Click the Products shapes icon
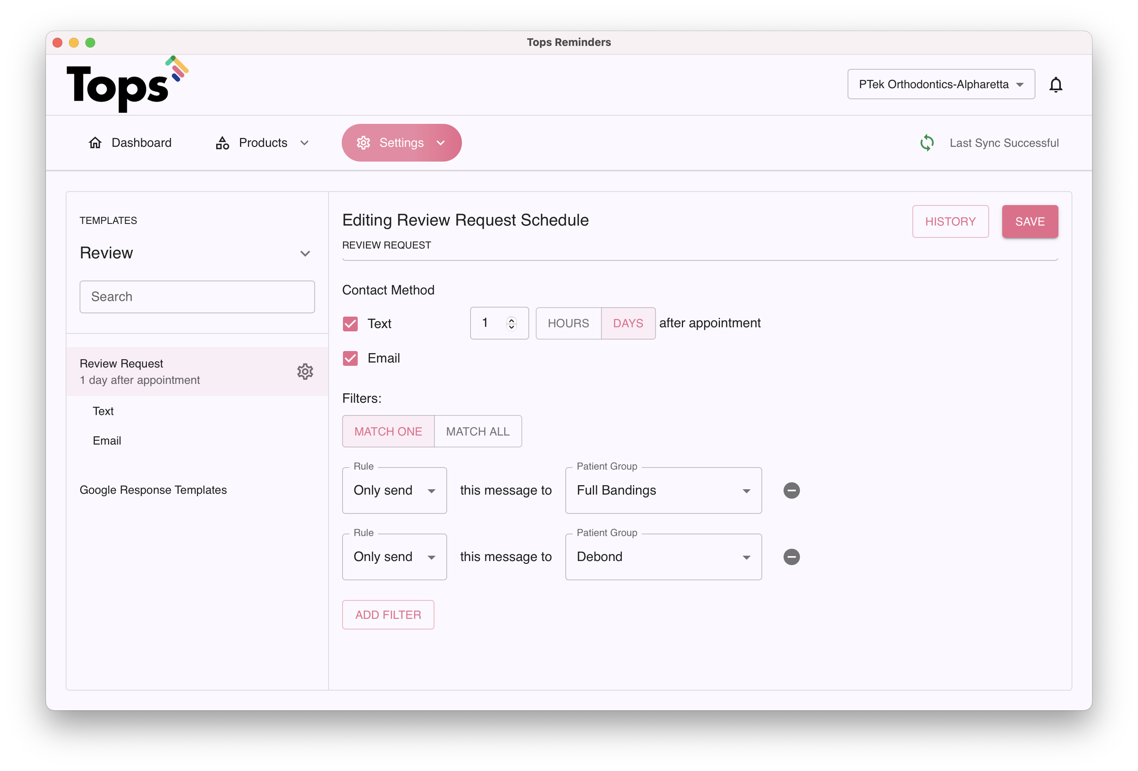This screenshot has width=1138, height=771. point(222,143)
